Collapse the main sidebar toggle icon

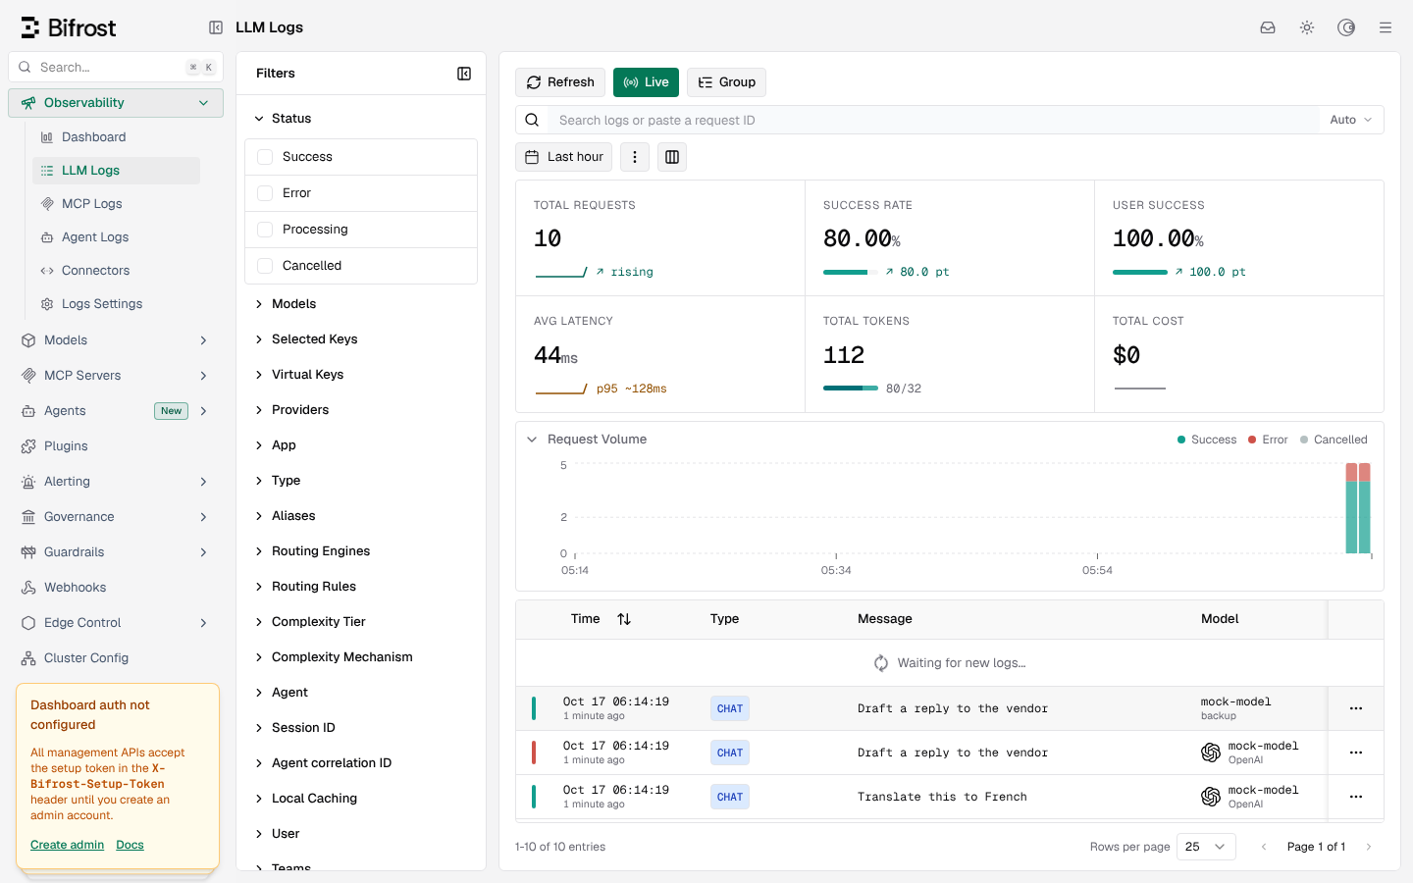[216, 27]
